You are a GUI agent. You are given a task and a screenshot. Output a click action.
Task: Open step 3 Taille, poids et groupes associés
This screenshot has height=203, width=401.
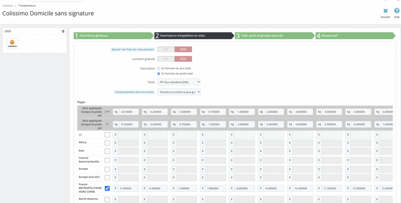pos(275,36)
